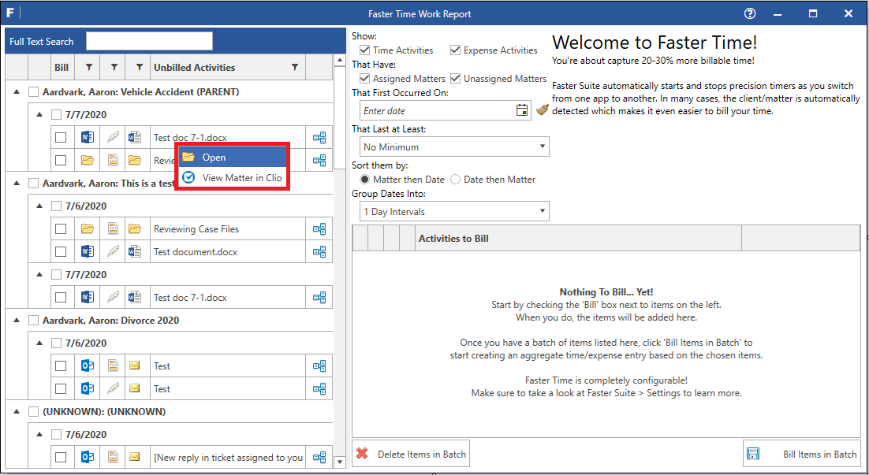Viewport: 869px width, 475px height.
Task: Click the red X icon on Delete Items in Batch
Action: [x=362, y=454]
